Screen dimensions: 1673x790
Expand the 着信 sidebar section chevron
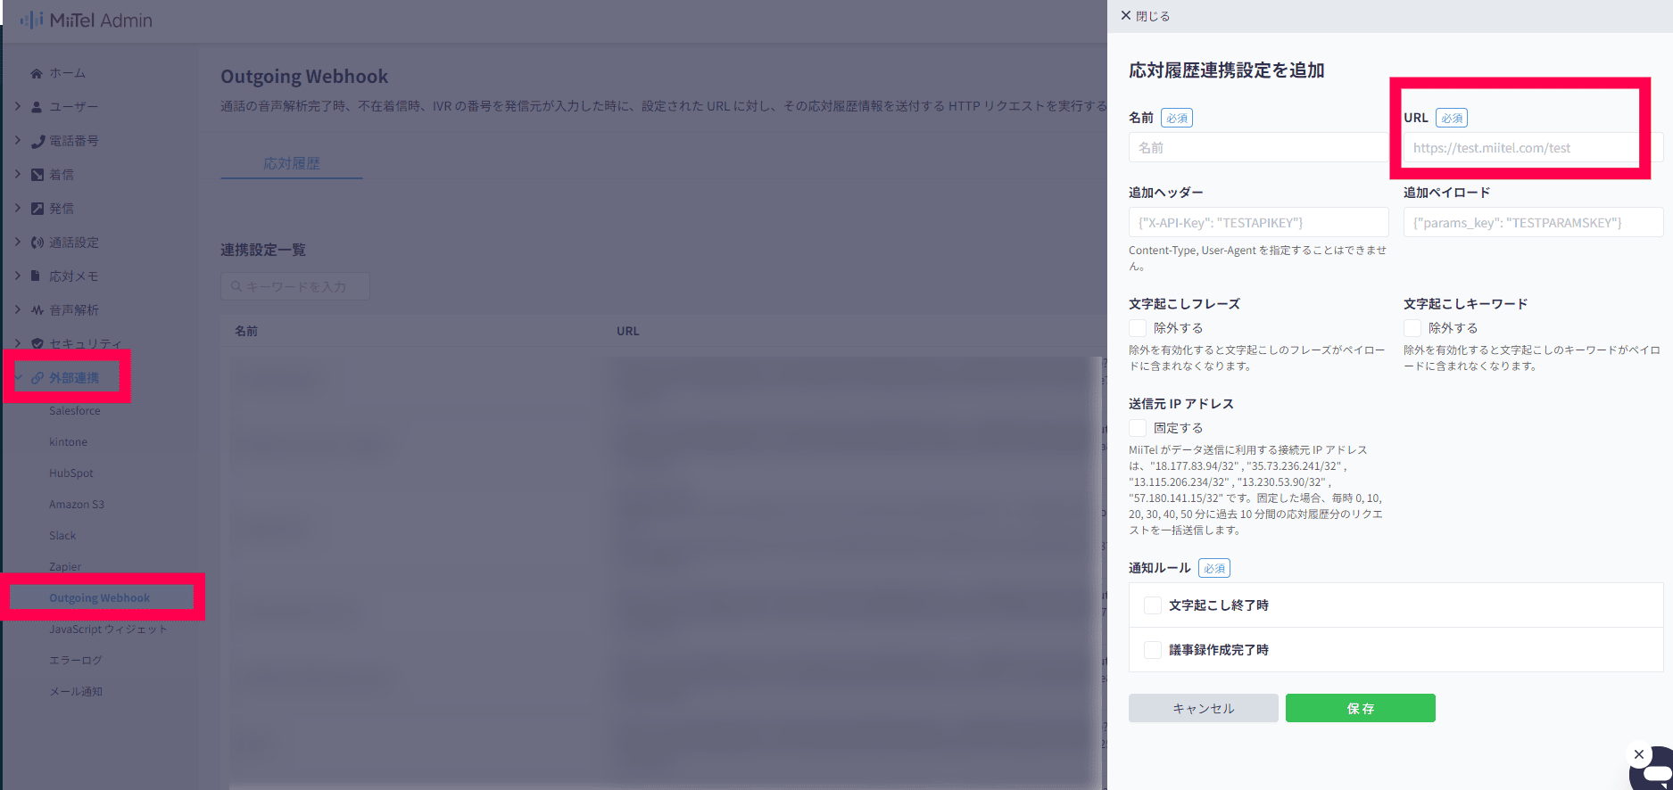coord(18,175)
